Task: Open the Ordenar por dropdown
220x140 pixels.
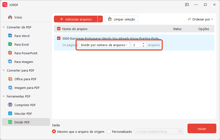Action: point(200,19)
